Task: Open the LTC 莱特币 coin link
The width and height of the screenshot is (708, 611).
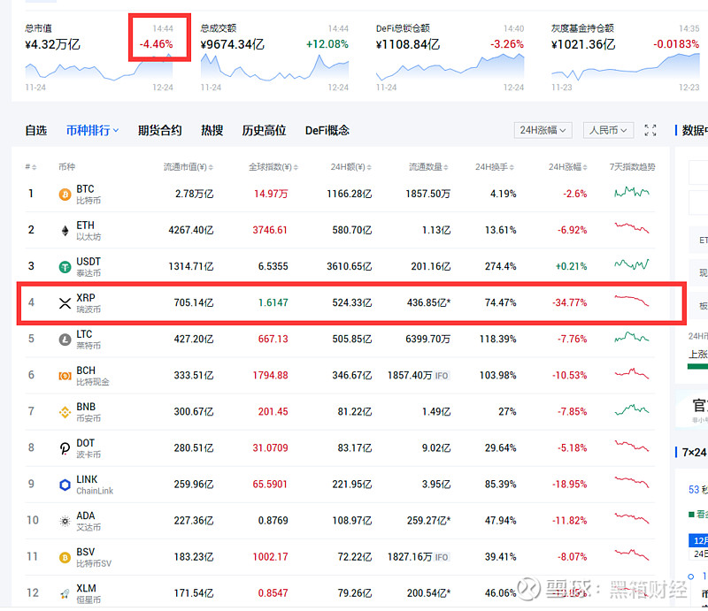Action: point(88,340)
